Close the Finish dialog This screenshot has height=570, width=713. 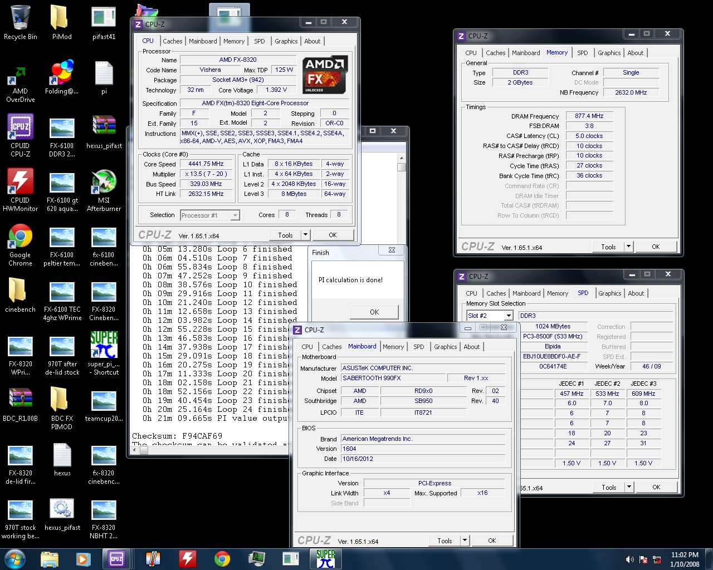(x=392, y=250)
